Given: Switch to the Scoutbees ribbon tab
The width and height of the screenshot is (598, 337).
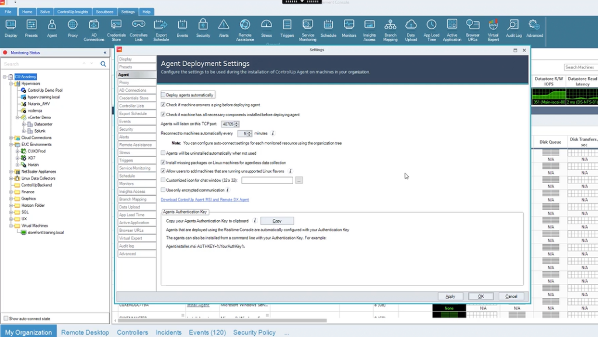Looking at the screenshot, I should pos(105,12).
